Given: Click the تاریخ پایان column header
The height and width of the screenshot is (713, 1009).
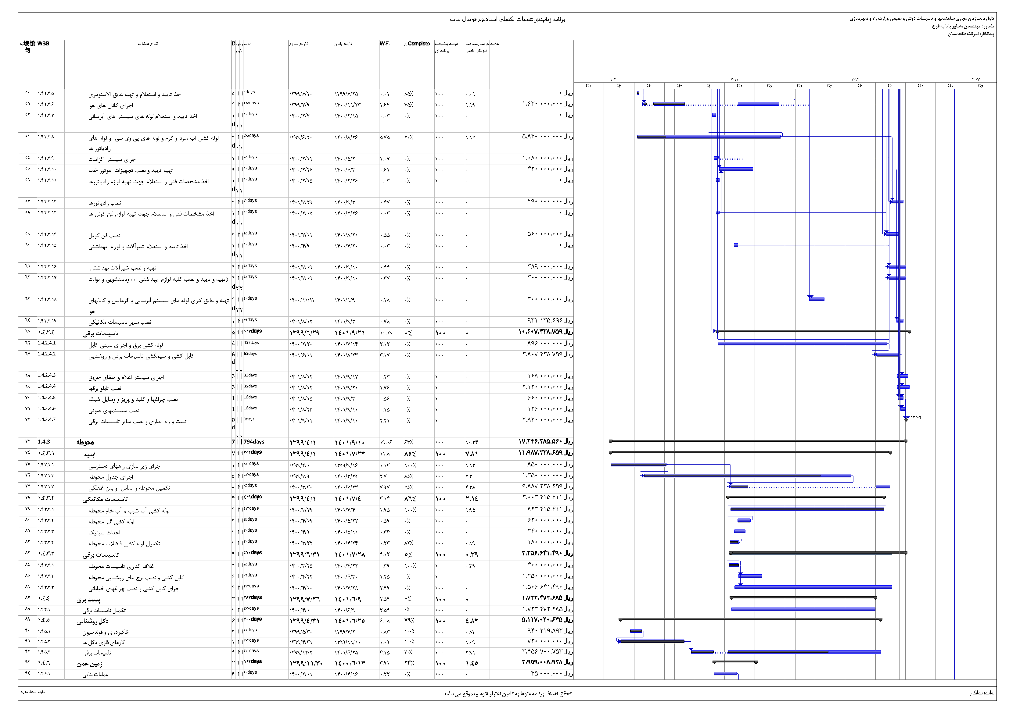Looking at the screenshot, I should point(343,44).
